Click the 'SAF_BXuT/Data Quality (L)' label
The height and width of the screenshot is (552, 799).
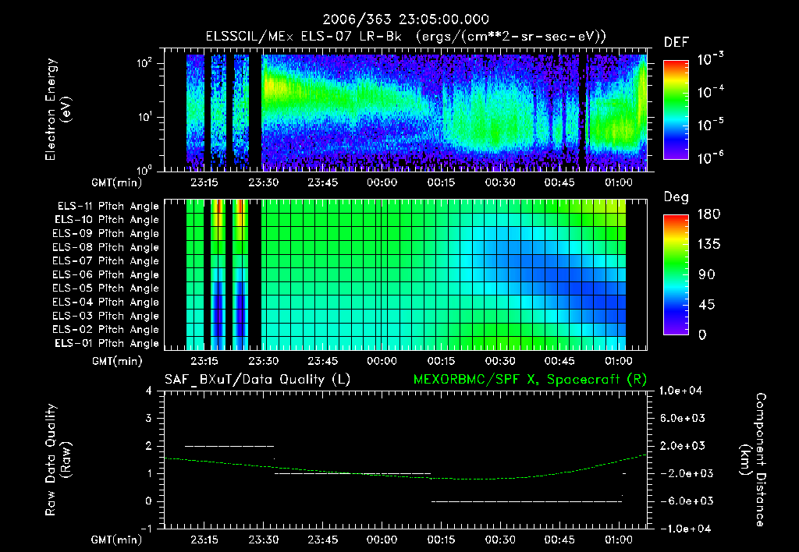tap(257, 380)
